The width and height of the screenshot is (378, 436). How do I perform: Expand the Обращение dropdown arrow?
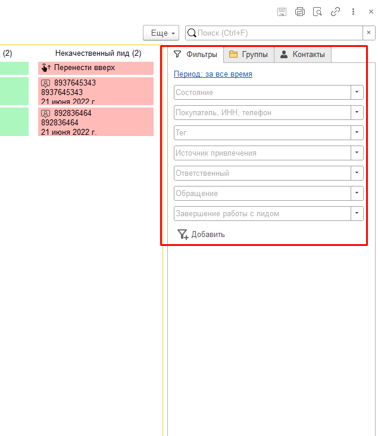click(x=357, y=193)
